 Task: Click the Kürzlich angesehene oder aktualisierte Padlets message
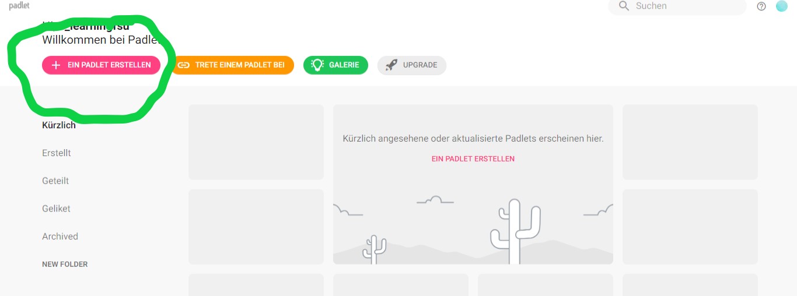pyautogui.click(x=473, y=139)
